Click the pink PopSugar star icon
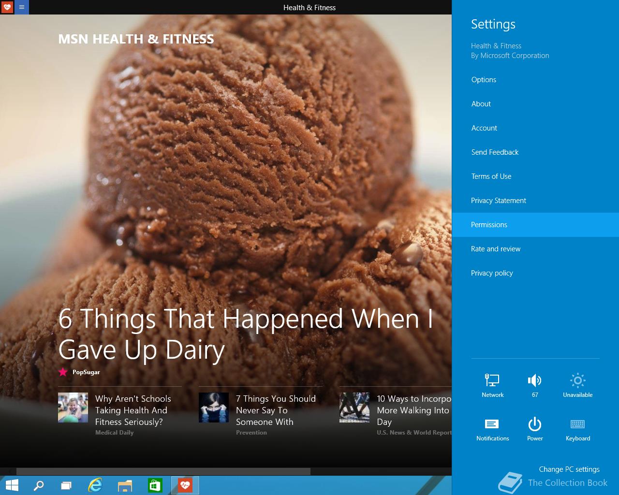The width and height of the screenshot is (619, 495). tap(63, 372)
